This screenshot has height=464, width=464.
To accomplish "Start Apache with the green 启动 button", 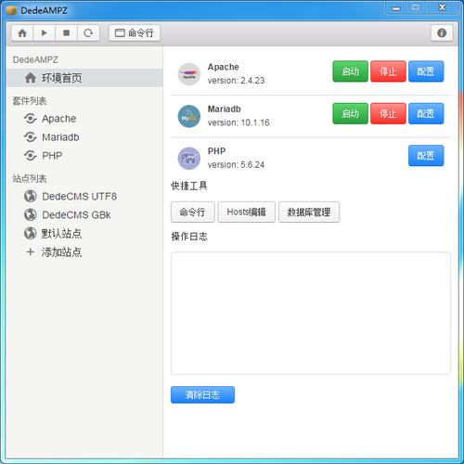I will pos(351,71).
